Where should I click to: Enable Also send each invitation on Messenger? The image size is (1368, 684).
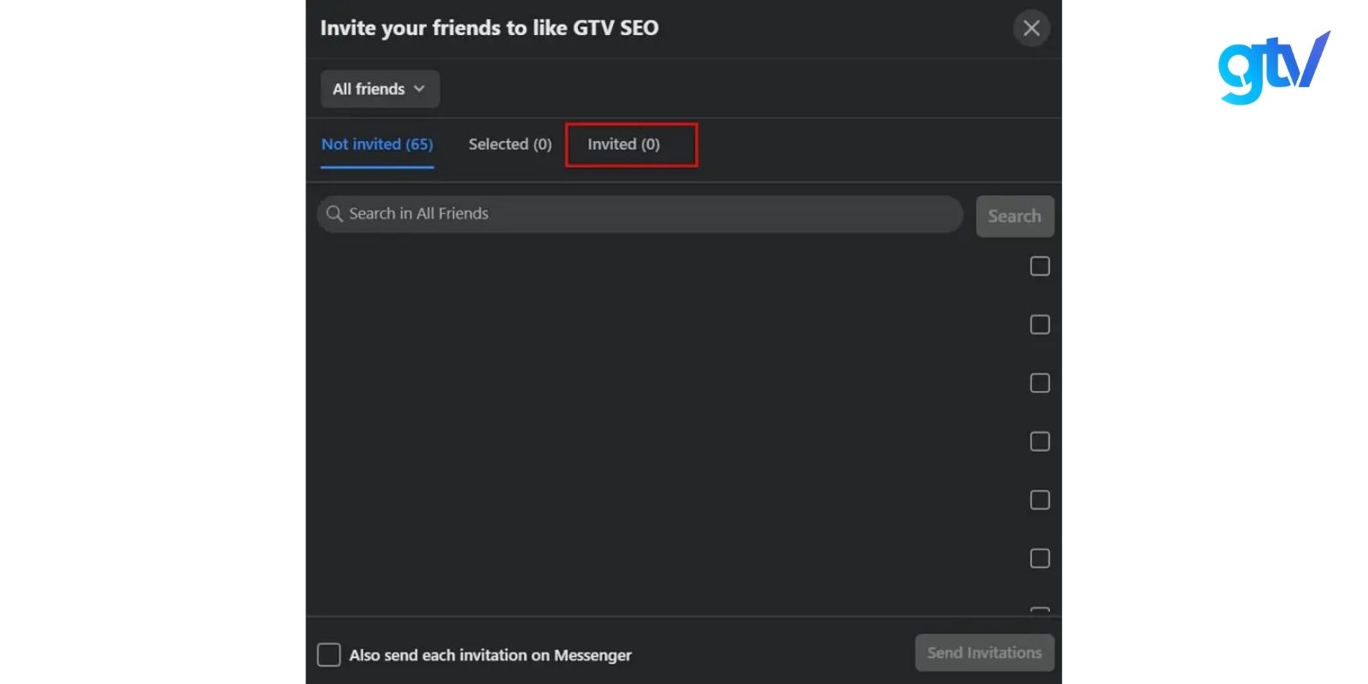pyautogui.click(x=329, y=655)
